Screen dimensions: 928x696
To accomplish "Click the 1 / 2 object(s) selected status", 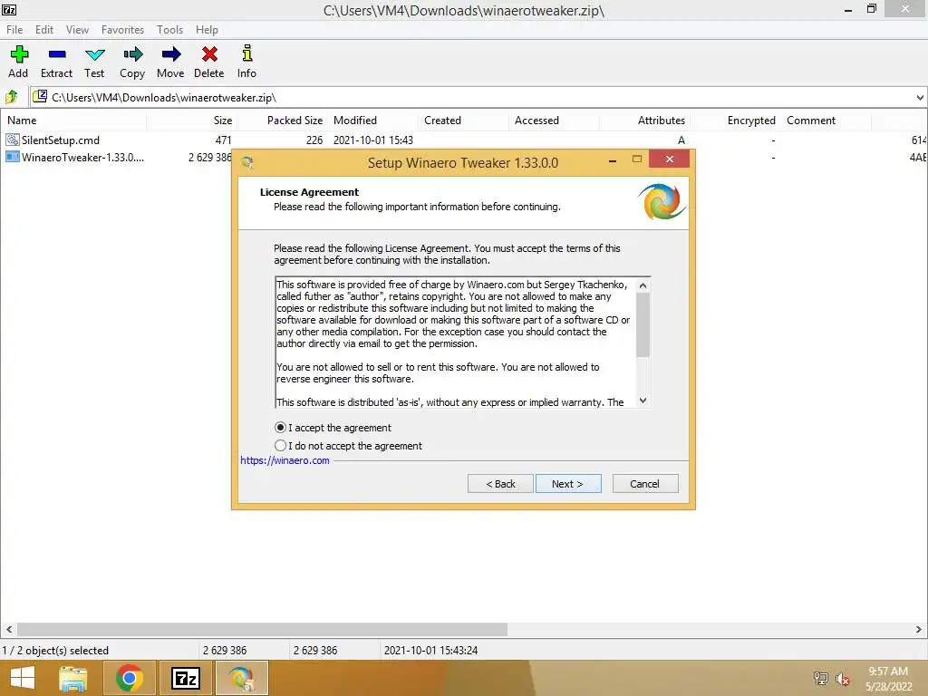I will (x=55, y=650).
